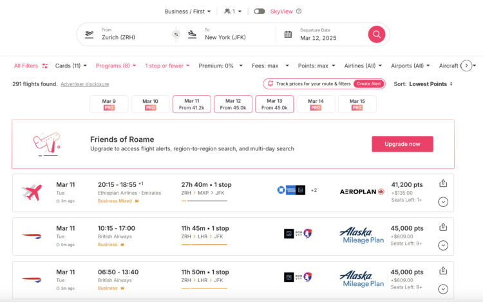This screenshot has width=483, height=302.
Task: Change the Sort: Lowest Points option
Action: point(423,84)
